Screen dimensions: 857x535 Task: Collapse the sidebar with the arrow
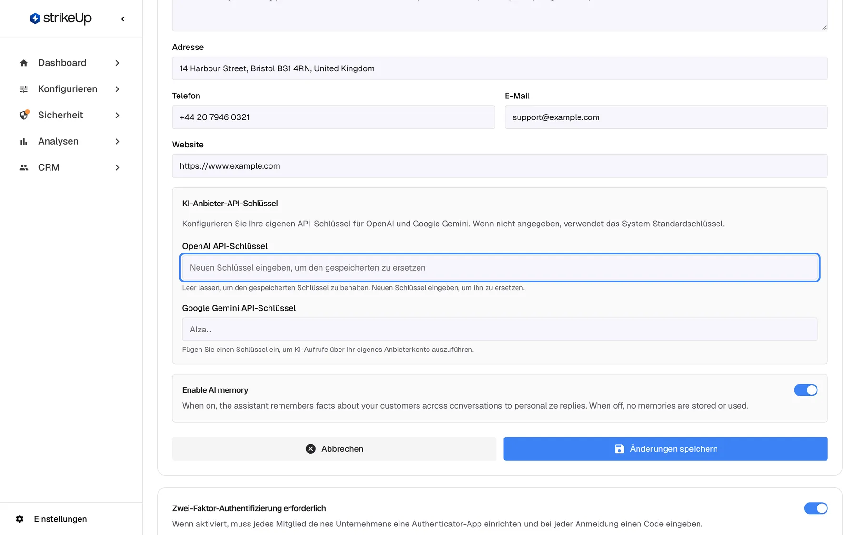123,19
